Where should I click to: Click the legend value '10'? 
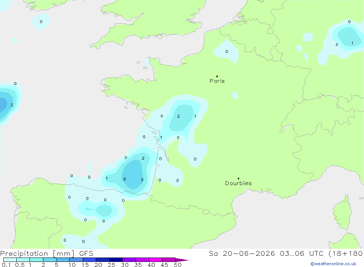click(72, 265)
